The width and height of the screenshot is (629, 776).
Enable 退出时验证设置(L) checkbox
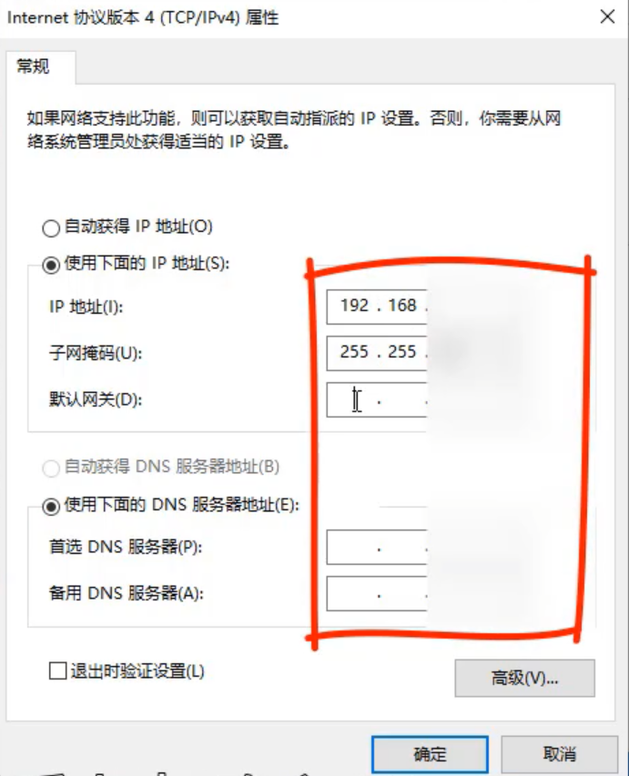pos(58,671)
